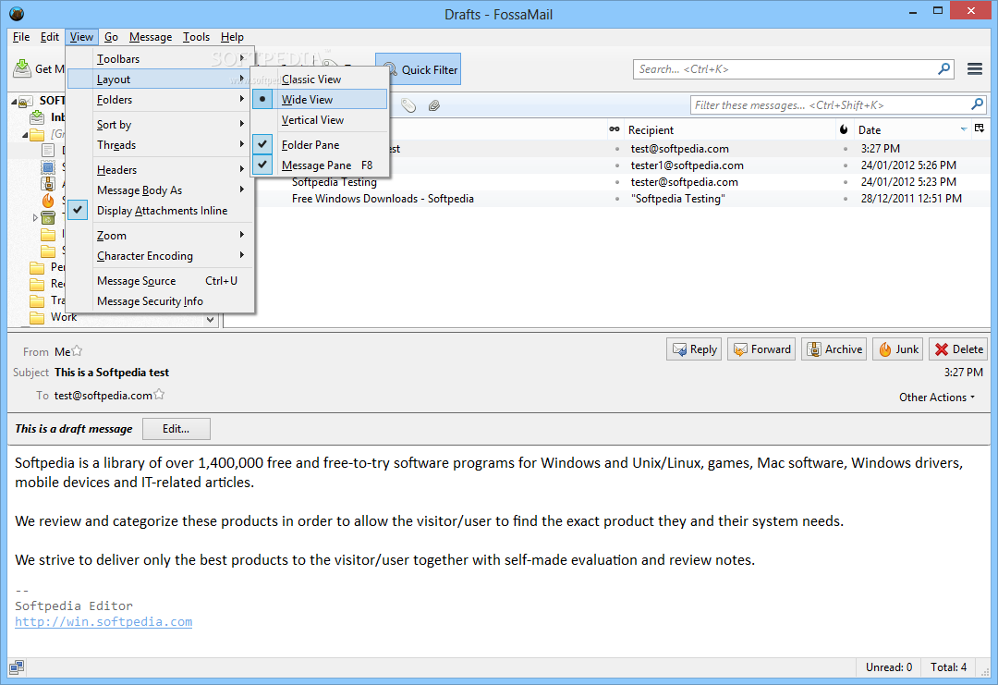
Task: Open the Go menu
Action: click(112, 37)
